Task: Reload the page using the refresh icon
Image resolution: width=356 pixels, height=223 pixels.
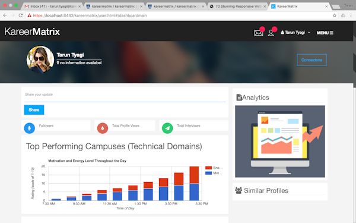Action: 20,15
